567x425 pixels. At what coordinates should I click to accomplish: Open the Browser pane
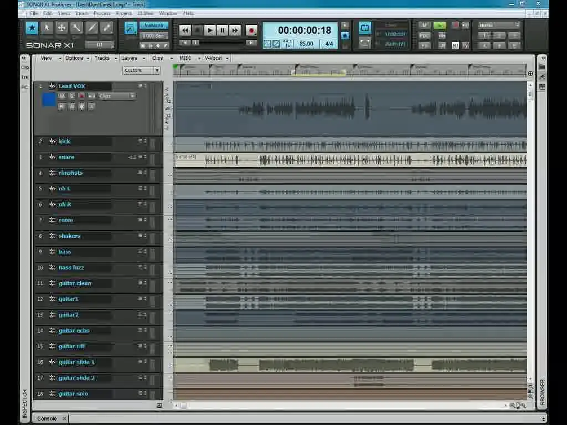[x=542, y=392]
